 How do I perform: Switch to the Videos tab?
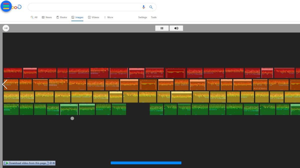(x=93, y=17)
